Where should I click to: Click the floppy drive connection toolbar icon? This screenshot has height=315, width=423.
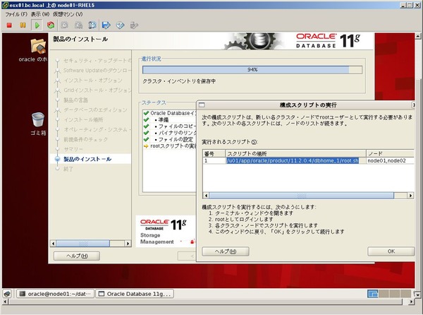click(x=106, y=25)
